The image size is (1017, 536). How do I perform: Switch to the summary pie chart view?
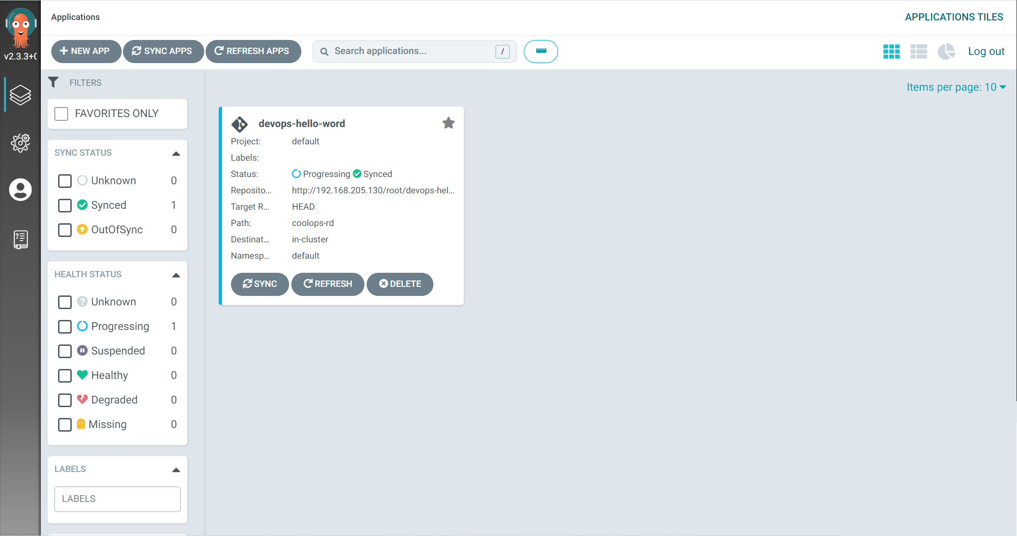946,51
